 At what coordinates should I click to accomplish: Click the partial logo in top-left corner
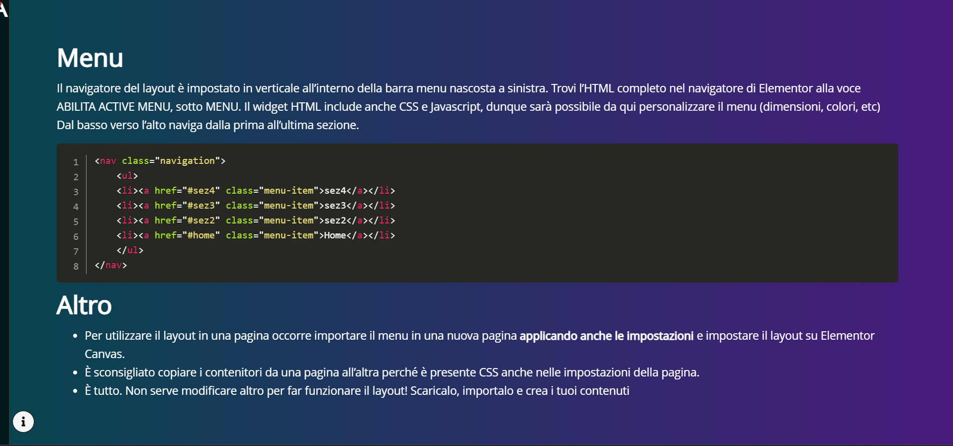tap(3, 8)
